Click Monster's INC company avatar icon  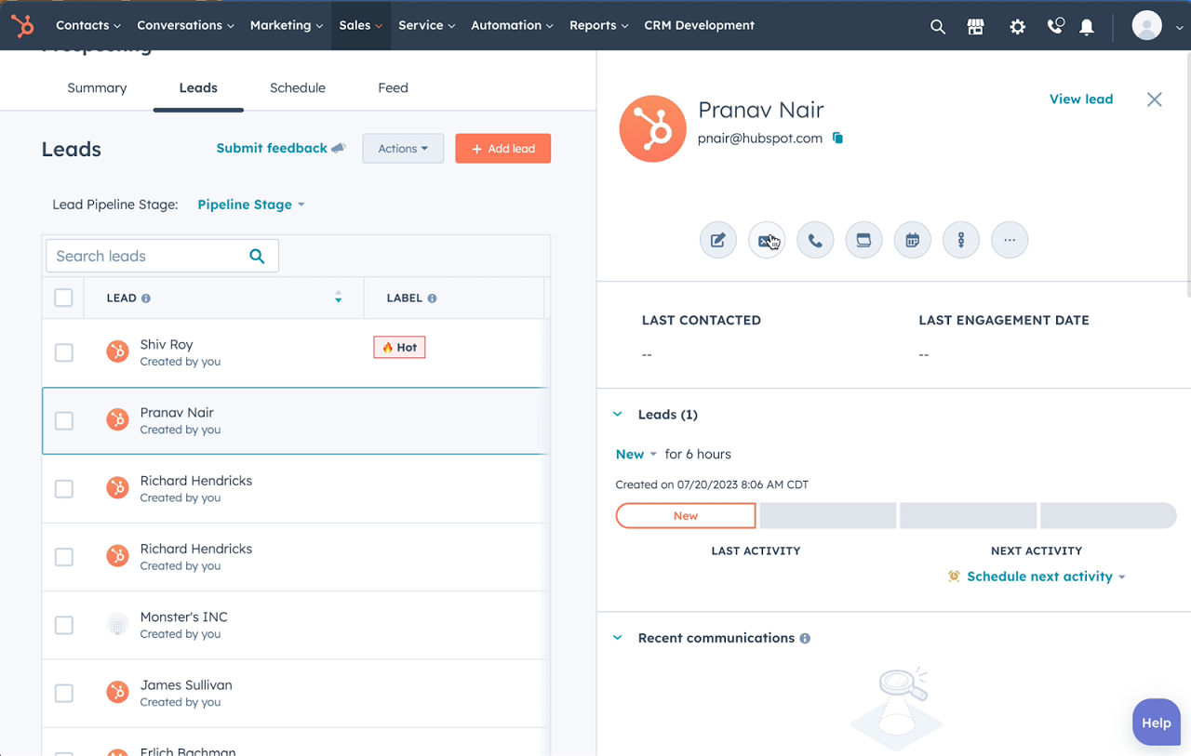coord(117,624)
